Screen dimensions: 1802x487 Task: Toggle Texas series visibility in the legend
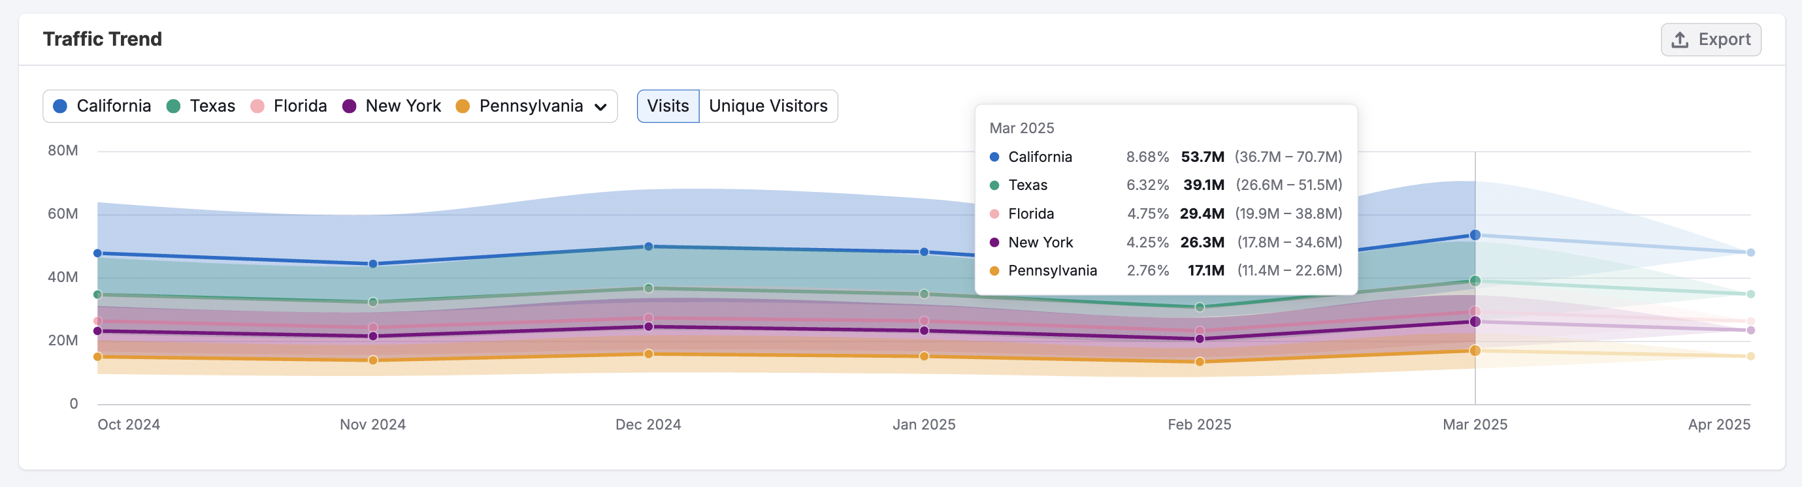[x=212, y=106]
